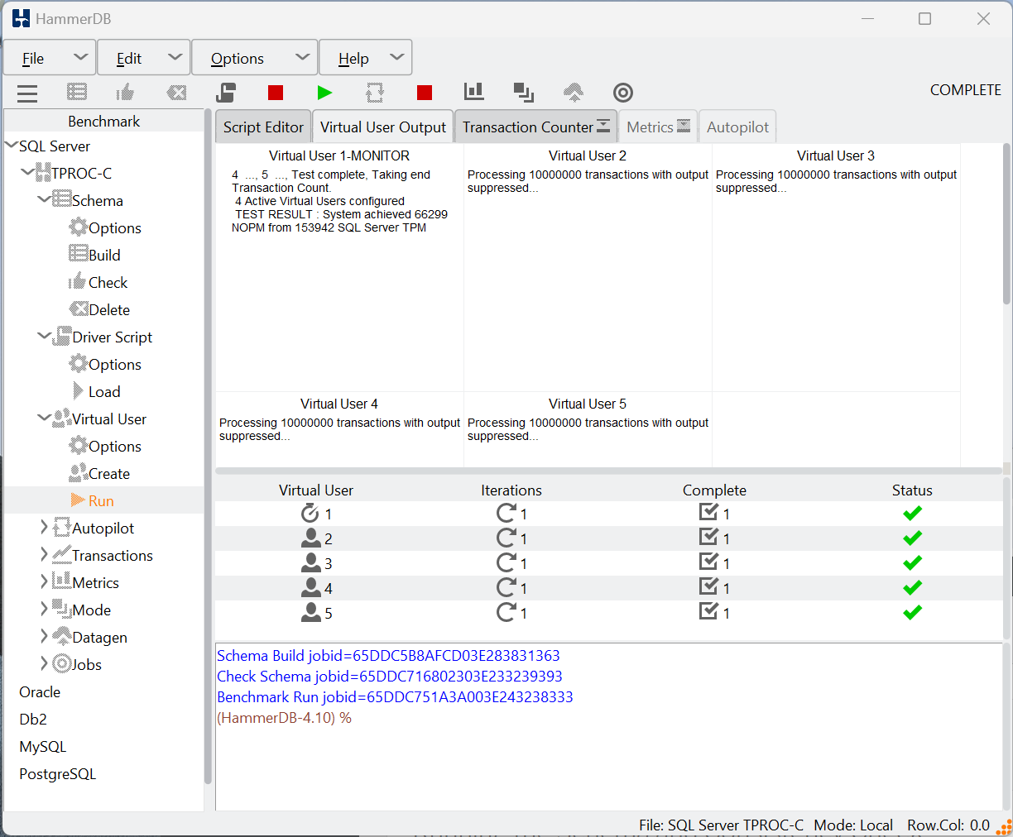
Task: Expand the Metrics tree node
Action: pyautogui.click(x=44, y=581)
